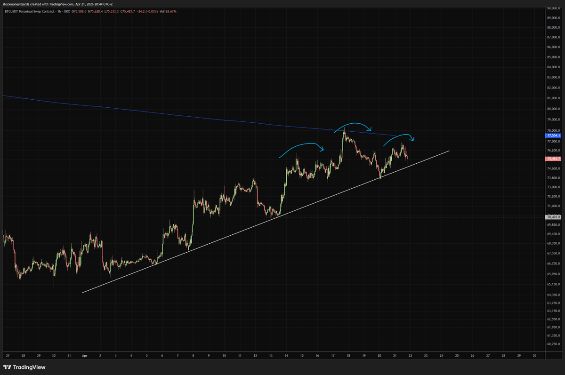This screenshot has width=565, height=375.
Task: Select the red 75,483.7 current price label
Action: (x=553, y=159)
